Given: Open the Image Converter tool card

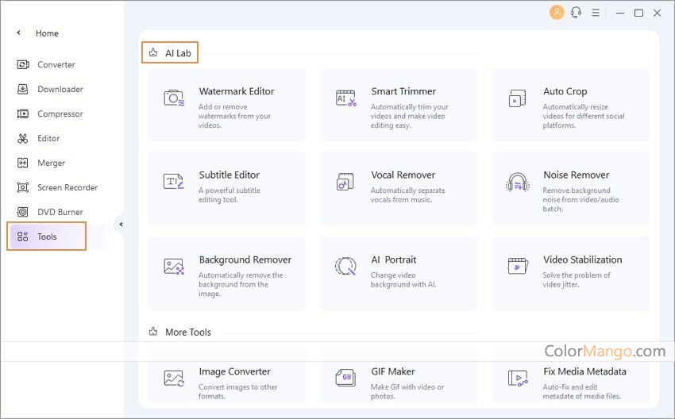Looking at the screenshot, I should [x=226, y=377].
